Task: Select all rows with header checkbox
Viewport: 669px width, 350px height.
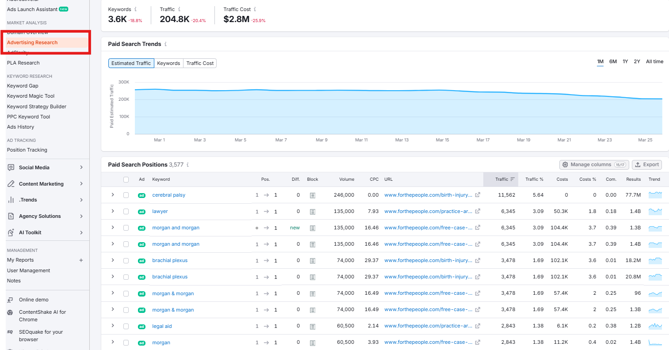Action: coord(126,179)
